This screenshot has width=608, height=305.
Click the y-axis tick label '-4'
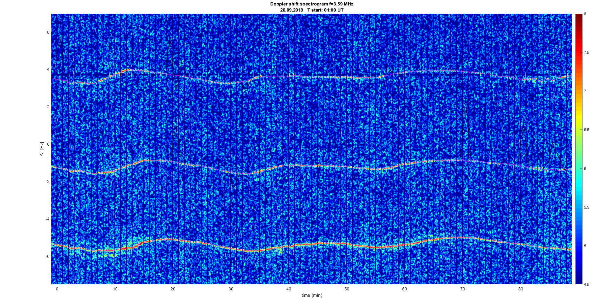point(47,219)
